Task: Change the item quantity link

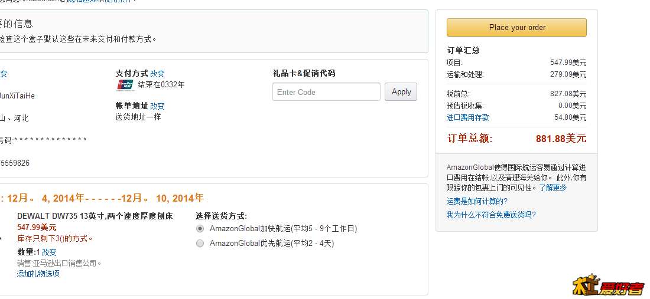Action: (x=49, y=252)
